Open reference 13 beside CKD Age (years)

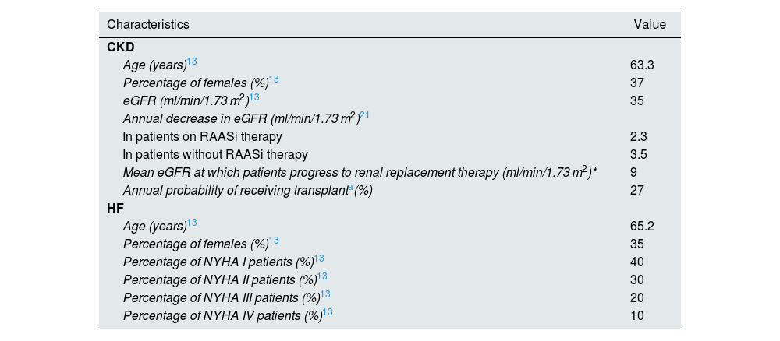pos(192,62)
